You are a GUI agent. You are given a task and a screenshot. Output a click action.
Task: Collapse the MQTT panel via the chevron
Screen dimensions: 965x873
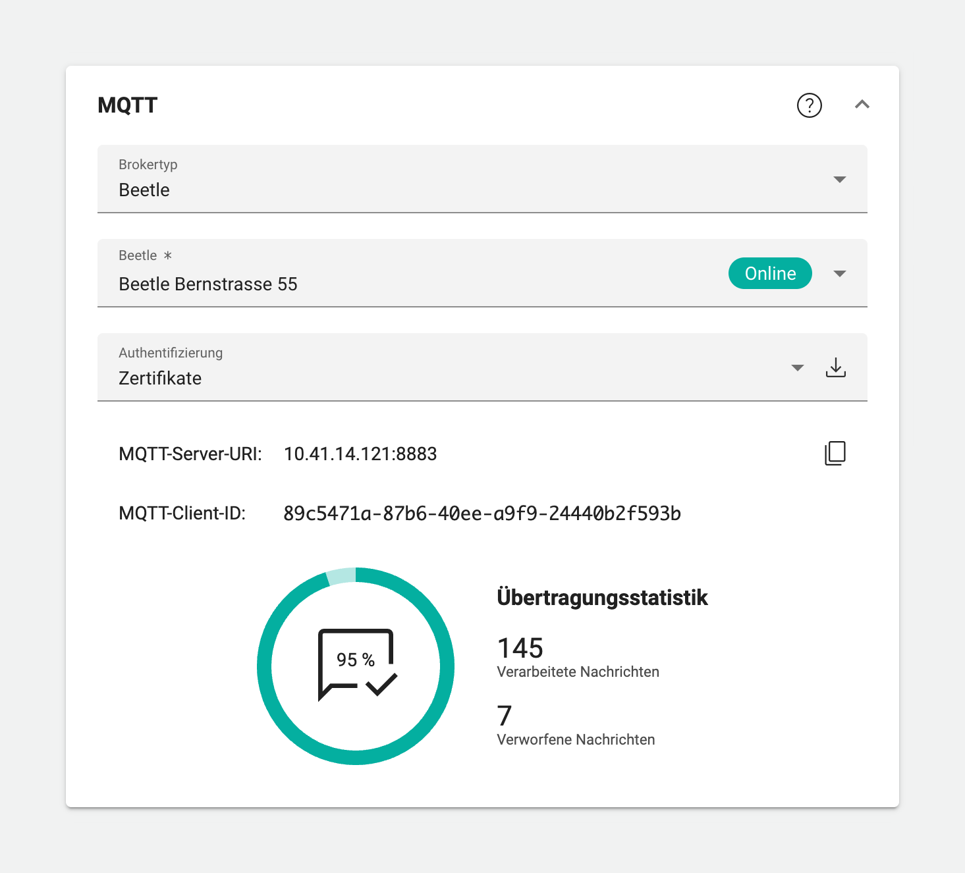point(862,105)
